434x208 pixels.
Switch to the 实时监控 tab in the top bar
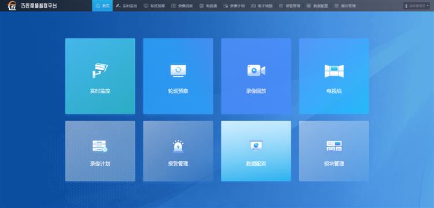coord(127,6)
